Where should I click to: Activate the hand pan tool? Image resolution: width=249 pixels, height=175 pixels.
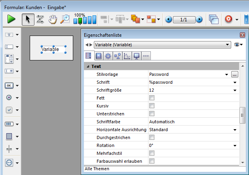pos(53,19)
